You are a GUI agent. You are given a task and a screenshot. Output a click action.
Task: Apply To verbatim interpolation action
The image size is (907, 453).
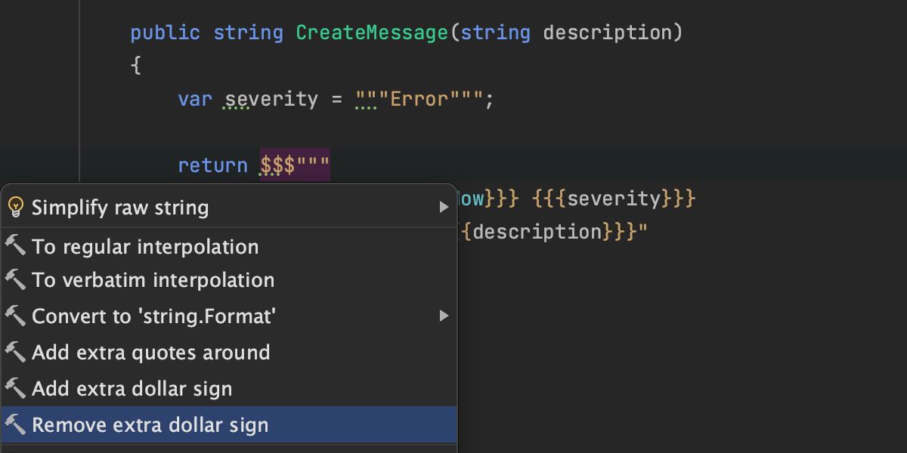(x=153, y=280)
